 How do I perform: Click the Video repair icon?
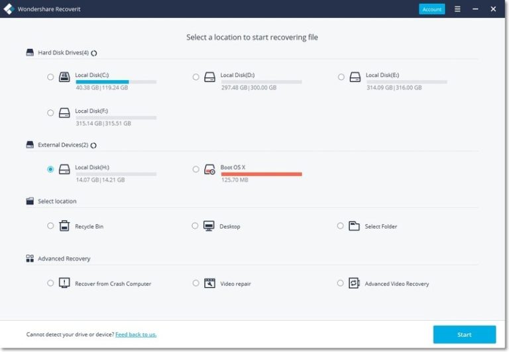(x=209, y=283)
